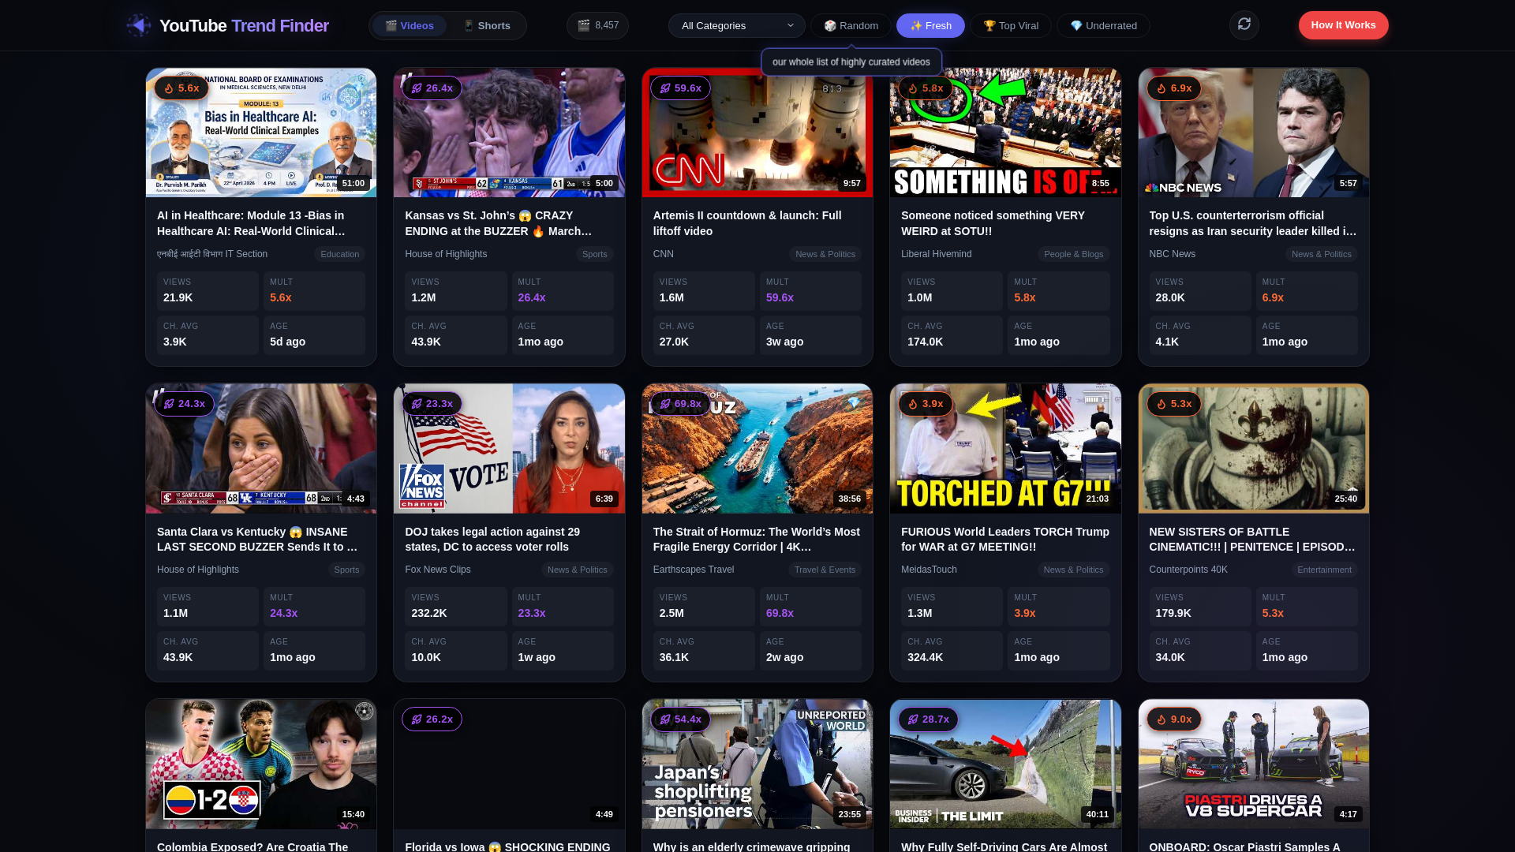The height and width of the screenshot is (852, 1515).
Task: Click the 5.6x flame badge on AI Healthcare video
Action: pos(181,88)
